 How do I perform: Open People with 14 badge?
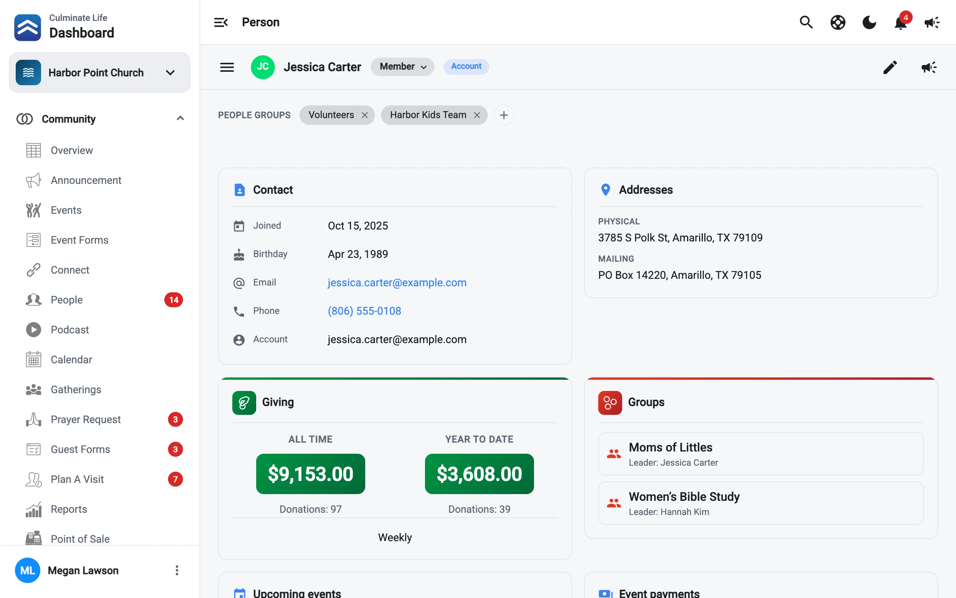click(100, 300)
